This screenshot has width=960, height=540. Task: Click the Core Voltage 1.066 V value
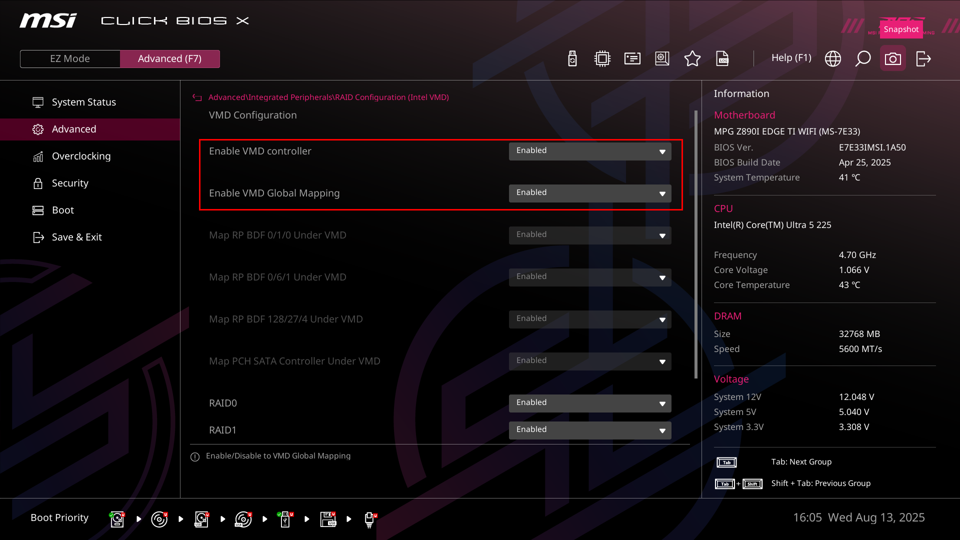tap(854, 270)
